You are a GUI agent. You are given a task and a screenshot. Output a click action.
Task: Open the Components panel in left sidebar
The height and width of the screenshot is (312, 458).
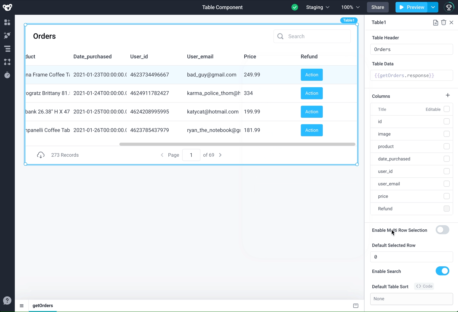coord(7,22)
